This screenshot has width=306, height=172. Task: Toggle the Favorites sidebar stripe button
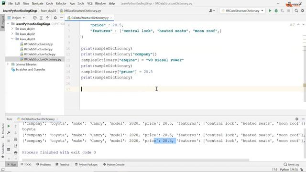coord(3,150)
